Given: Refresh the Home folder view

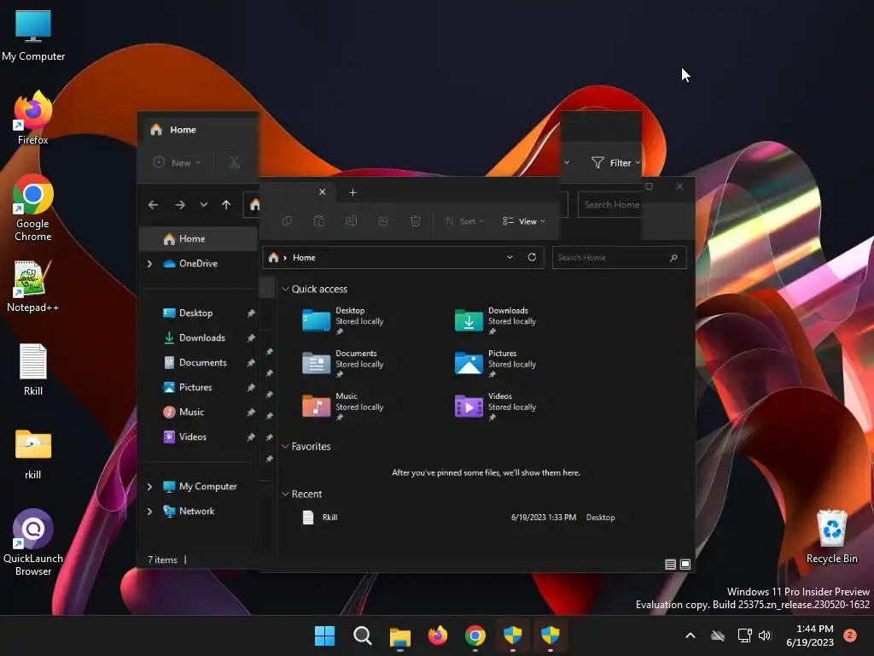Looking at the screenshot, I should 532,257.
